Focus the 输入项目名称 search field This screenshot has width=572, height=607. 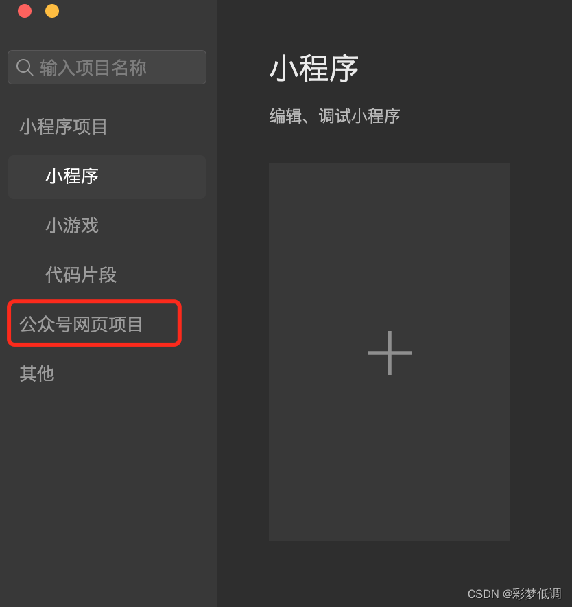click(107, 67)
